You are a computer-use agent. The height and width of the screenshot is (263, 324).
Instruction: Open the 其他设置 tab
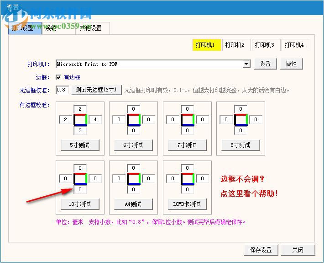(93, 28)
